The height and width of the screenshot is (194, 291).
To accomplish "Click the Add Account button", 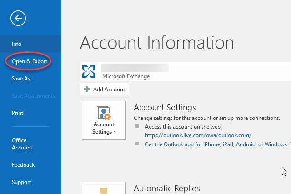I will pos(104,89).
